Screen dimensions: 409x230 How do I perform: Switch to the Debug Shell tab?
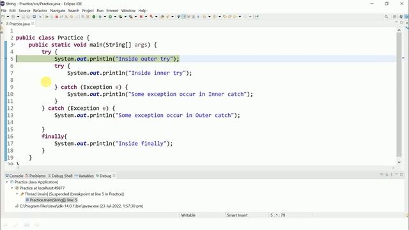(x=60, y=176)
